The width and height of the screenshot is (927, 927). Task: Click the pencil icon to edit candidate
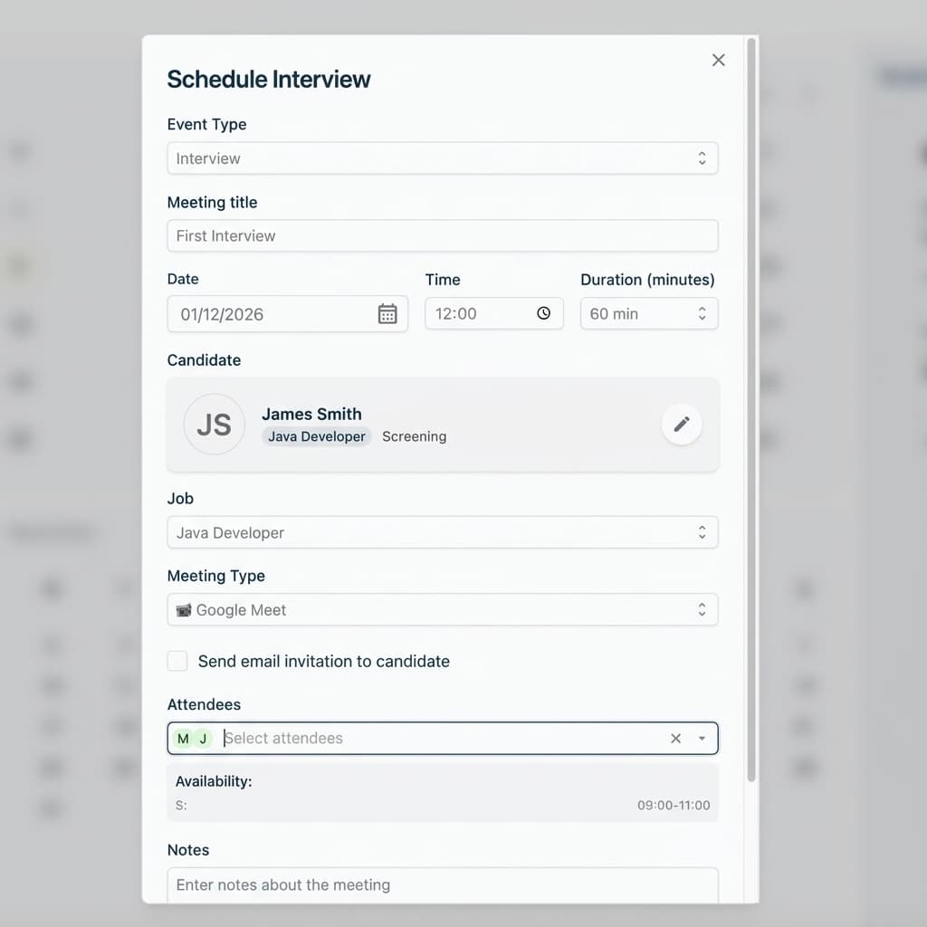[x=682, y=424]
